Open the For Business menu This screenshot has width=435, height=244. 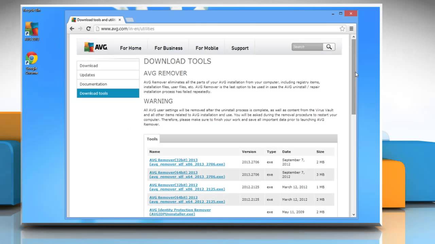pyautogui.click(x=169, y=48)
